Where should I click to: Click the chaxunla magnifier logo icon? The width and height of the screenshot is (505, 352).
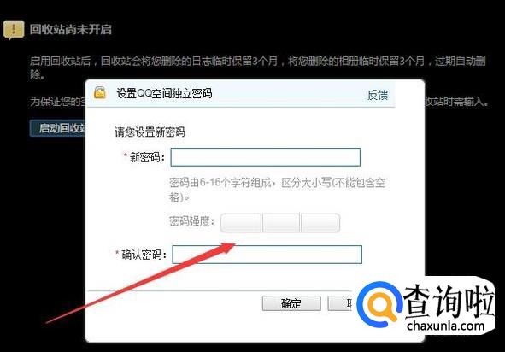click(x=379, y=304)
